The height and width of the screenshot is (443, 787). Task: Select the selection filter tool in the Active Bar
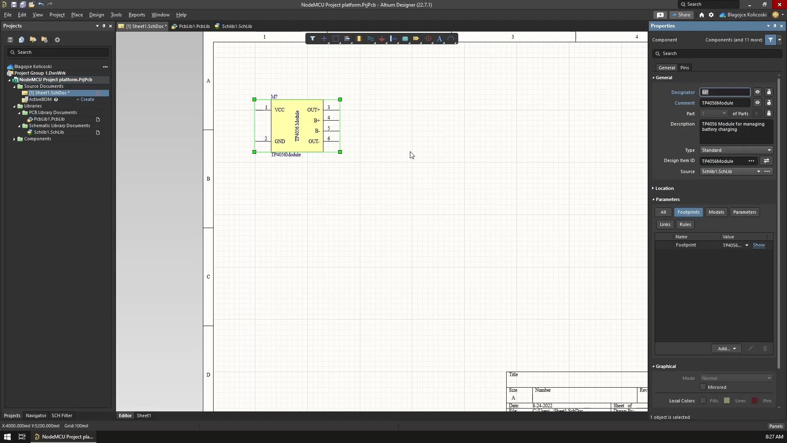312,39
